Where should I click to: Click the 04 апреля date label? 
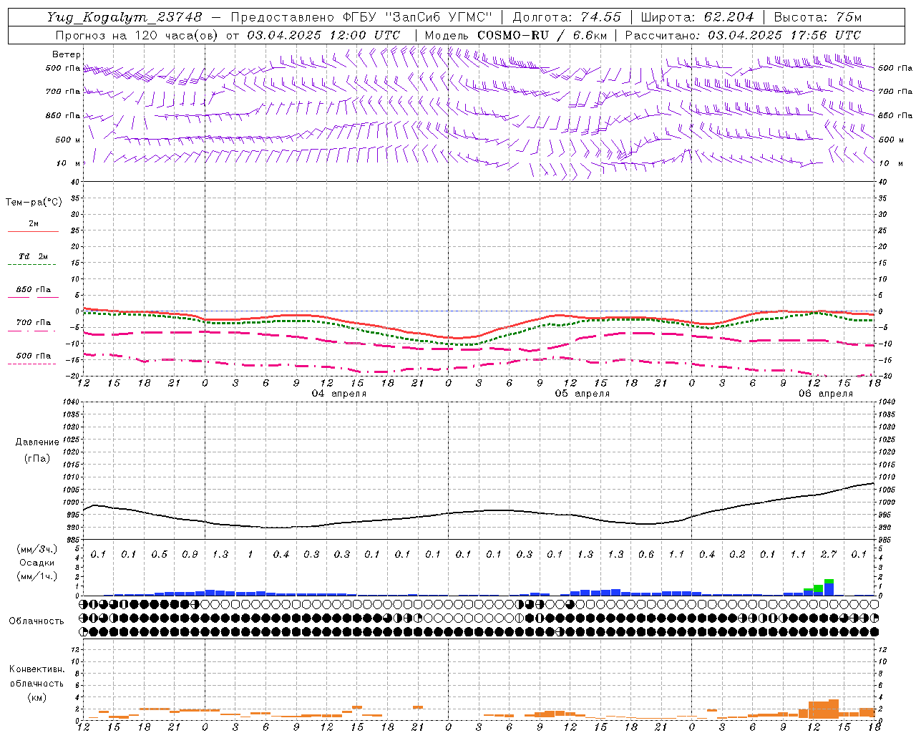point(339,394)
